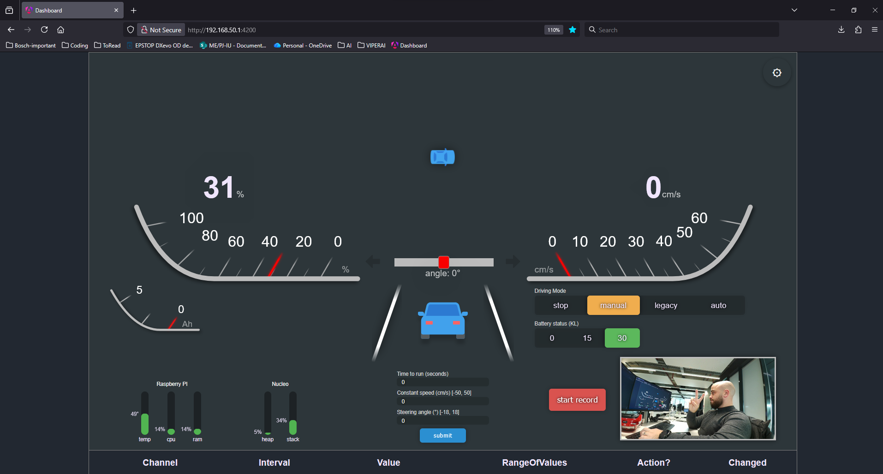Select battery status 15
Image resolution: width=883 pixels, height=474 pixels.
pos(587,338)
